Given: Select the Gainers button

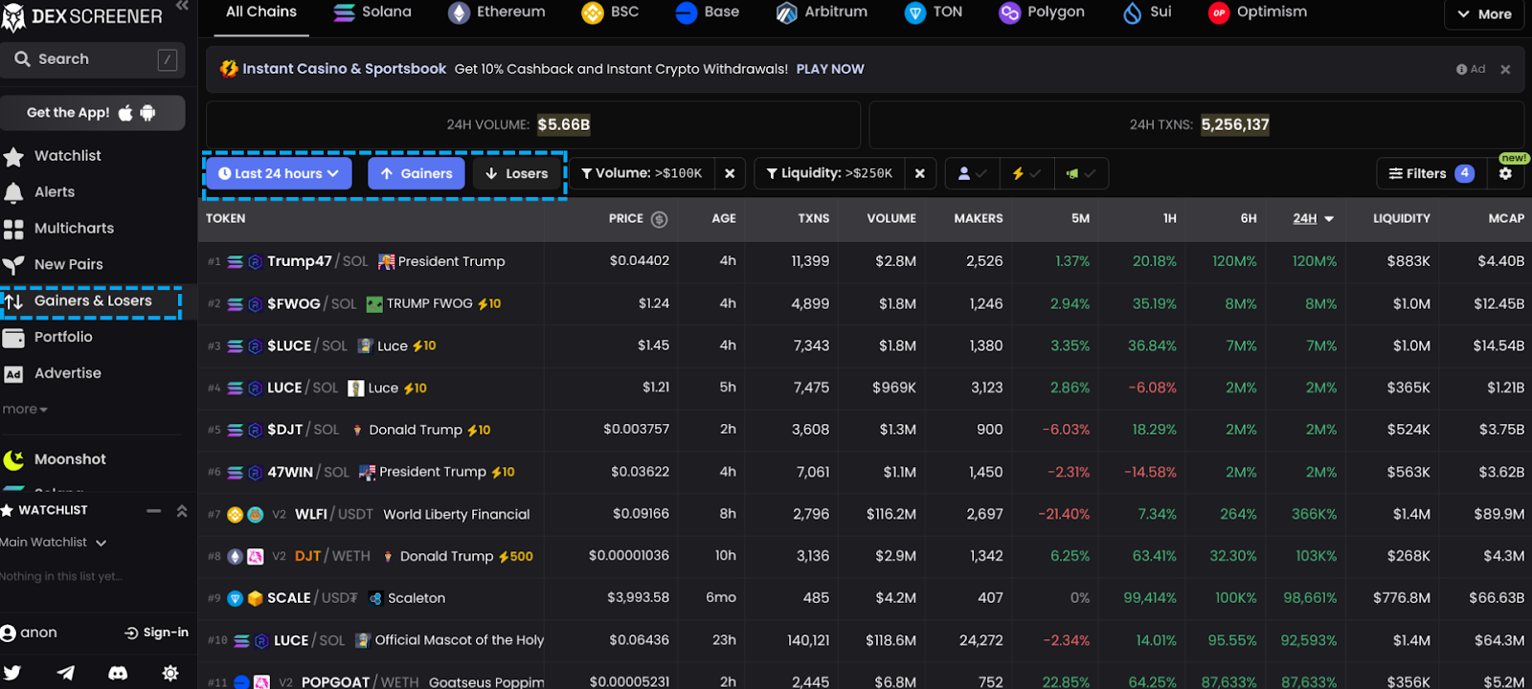Looking at the screenshot, I should tap(417, 174).
